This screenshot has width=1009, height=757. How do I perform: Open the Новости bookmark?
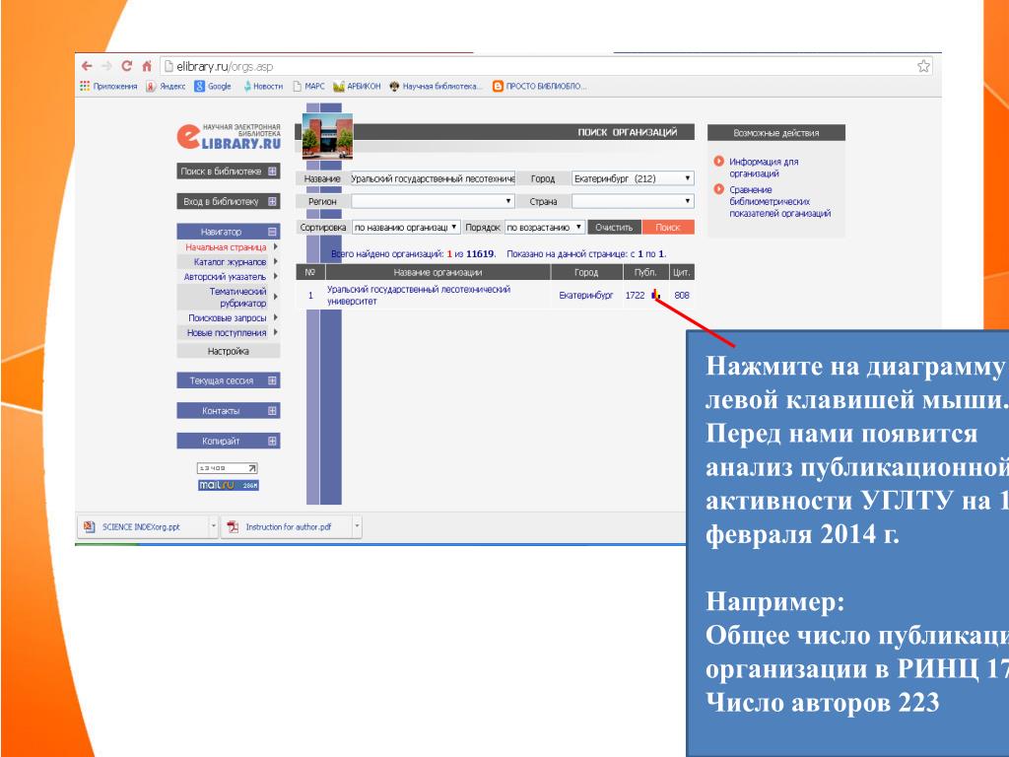coord(262,87)
